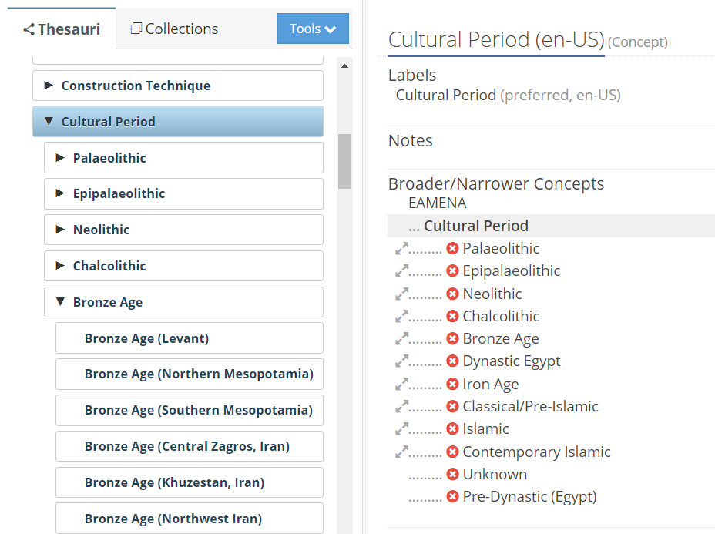This screenshot has height=534, width=715.
Task: Switch to the Collections tab
Action: pos(174,29)
